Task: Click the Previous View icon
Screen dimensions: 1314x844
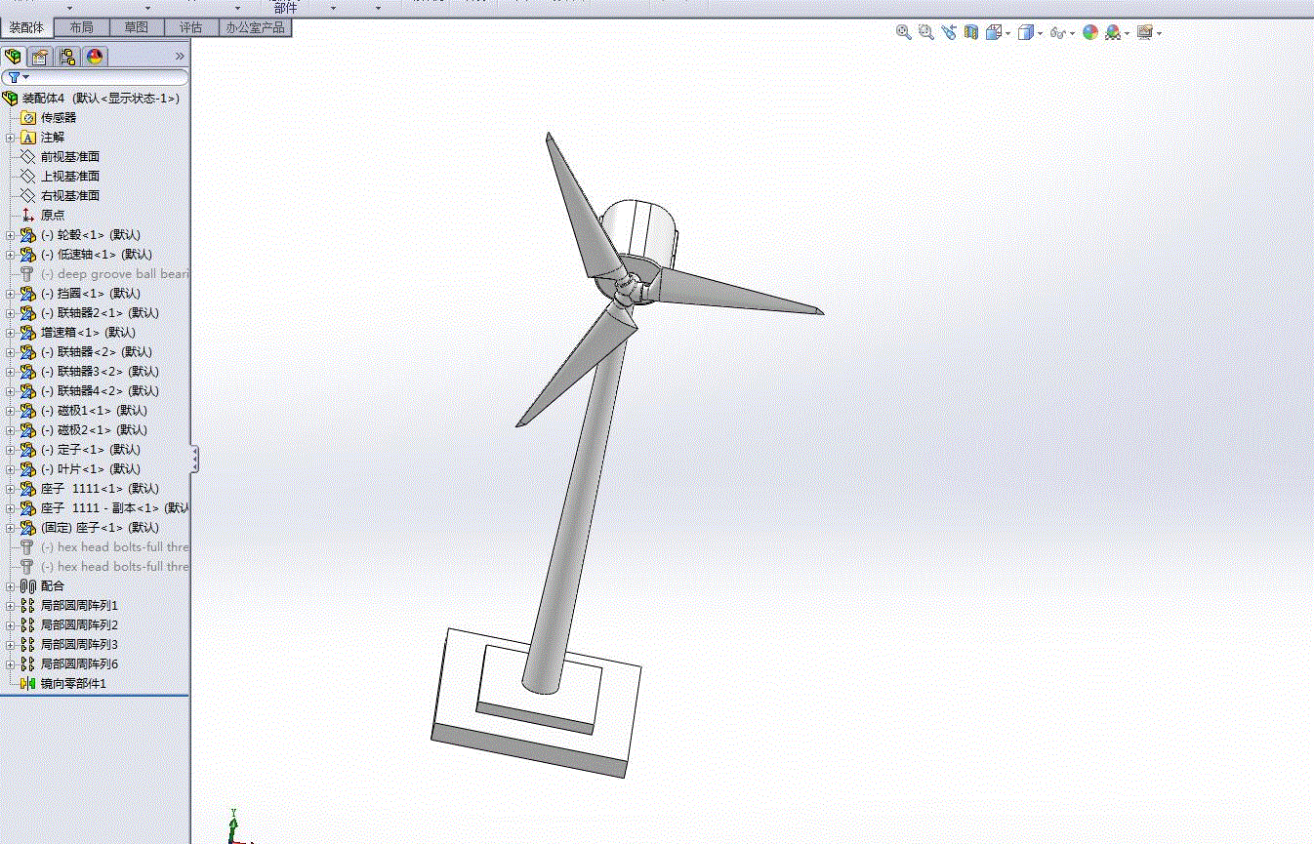Action: click(950, 32)
